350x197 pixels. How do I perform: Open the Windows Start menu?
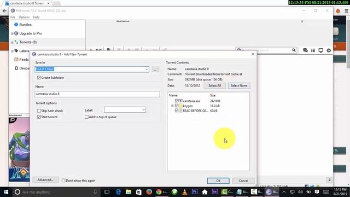coord(6,192)
